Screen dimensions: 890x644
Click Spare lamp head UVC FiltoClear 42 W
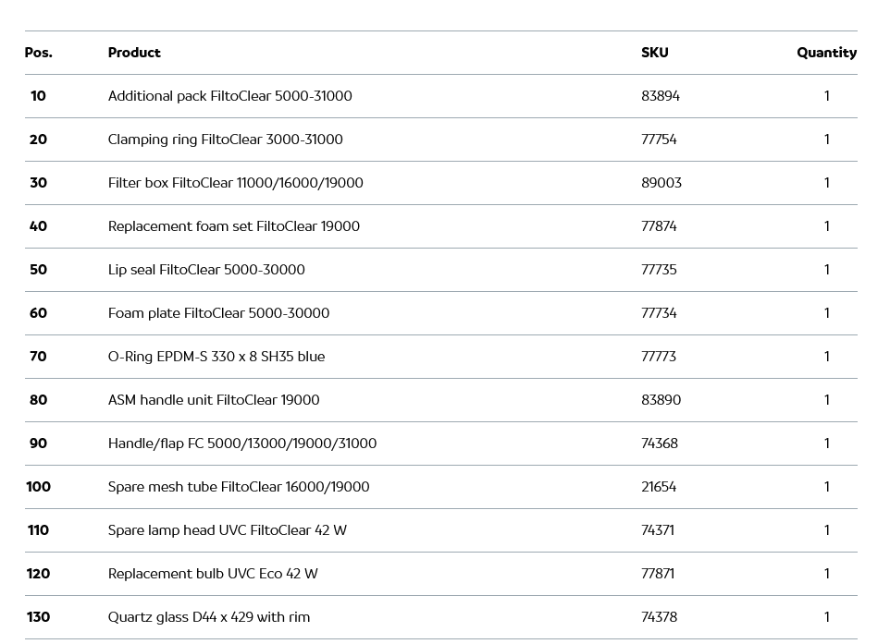point(228,530)
